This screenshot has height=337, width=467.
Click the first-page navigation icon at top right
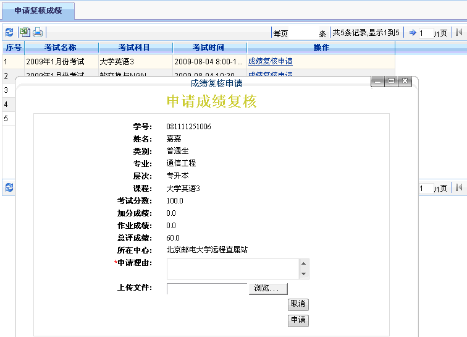click(459, 33)
